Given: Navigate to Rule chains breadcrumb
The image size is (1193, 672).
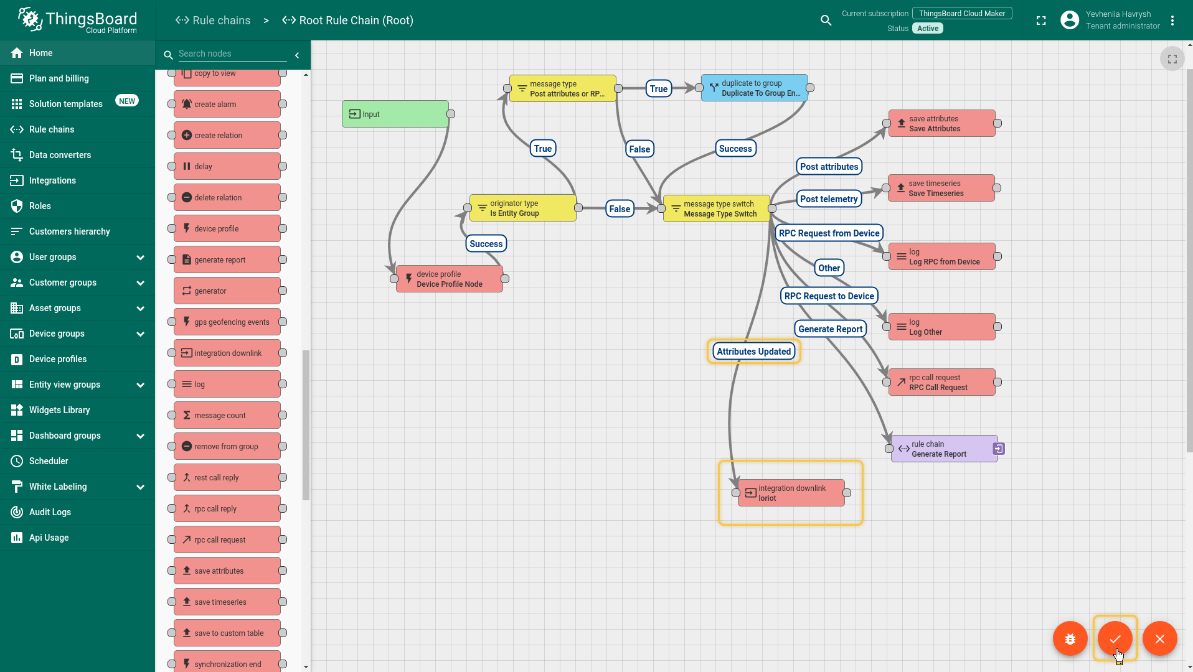Looking at the screenshot, I should [x=213, y=21].
